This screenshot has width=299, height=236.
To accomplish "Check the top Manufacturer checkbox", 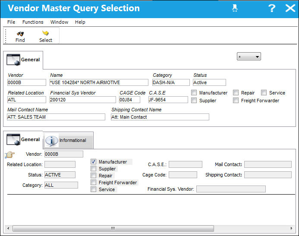I will coord(194,93).
